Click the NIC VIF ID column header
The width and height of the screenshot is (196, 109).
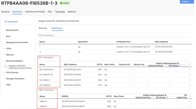[100, 65]
